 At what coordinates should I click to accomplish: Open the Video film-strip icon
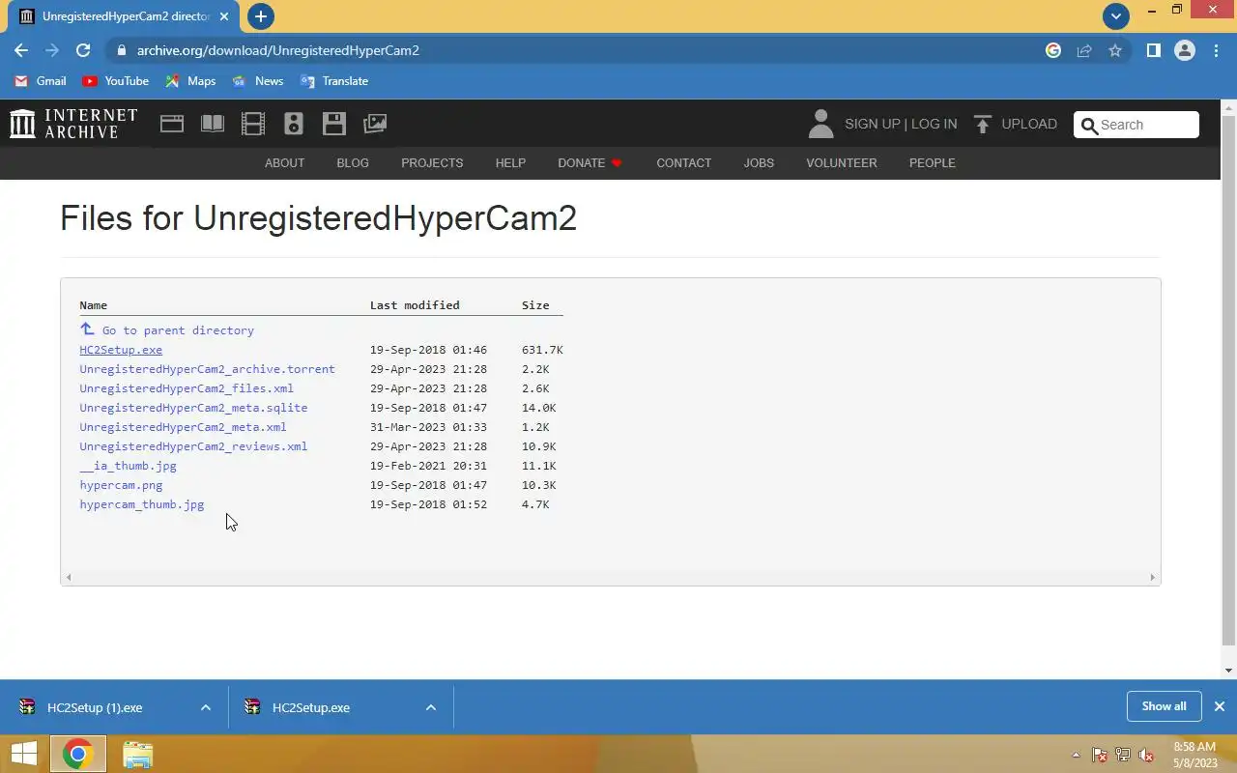pos(253,124)
